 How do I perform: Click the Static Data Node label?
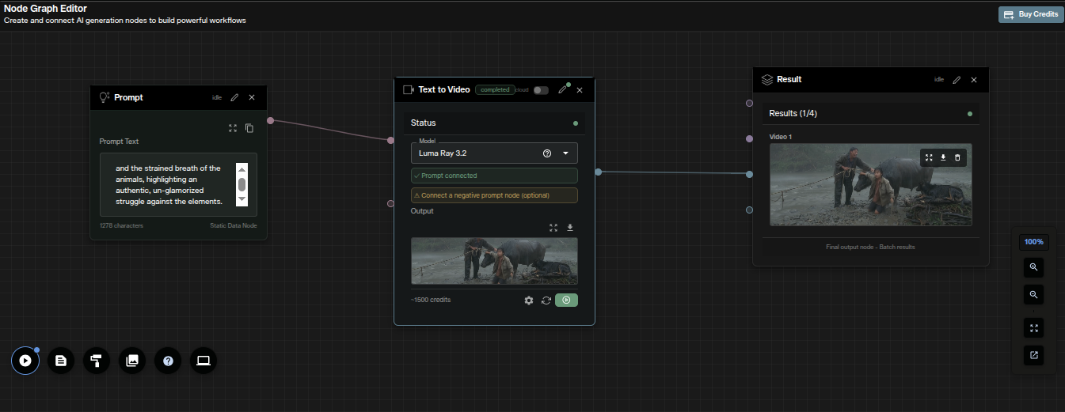(234, 226)
